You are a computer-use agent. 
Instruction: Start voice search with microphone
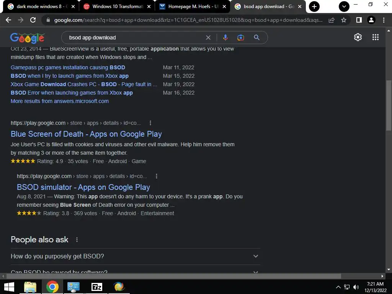pos(225,38)
